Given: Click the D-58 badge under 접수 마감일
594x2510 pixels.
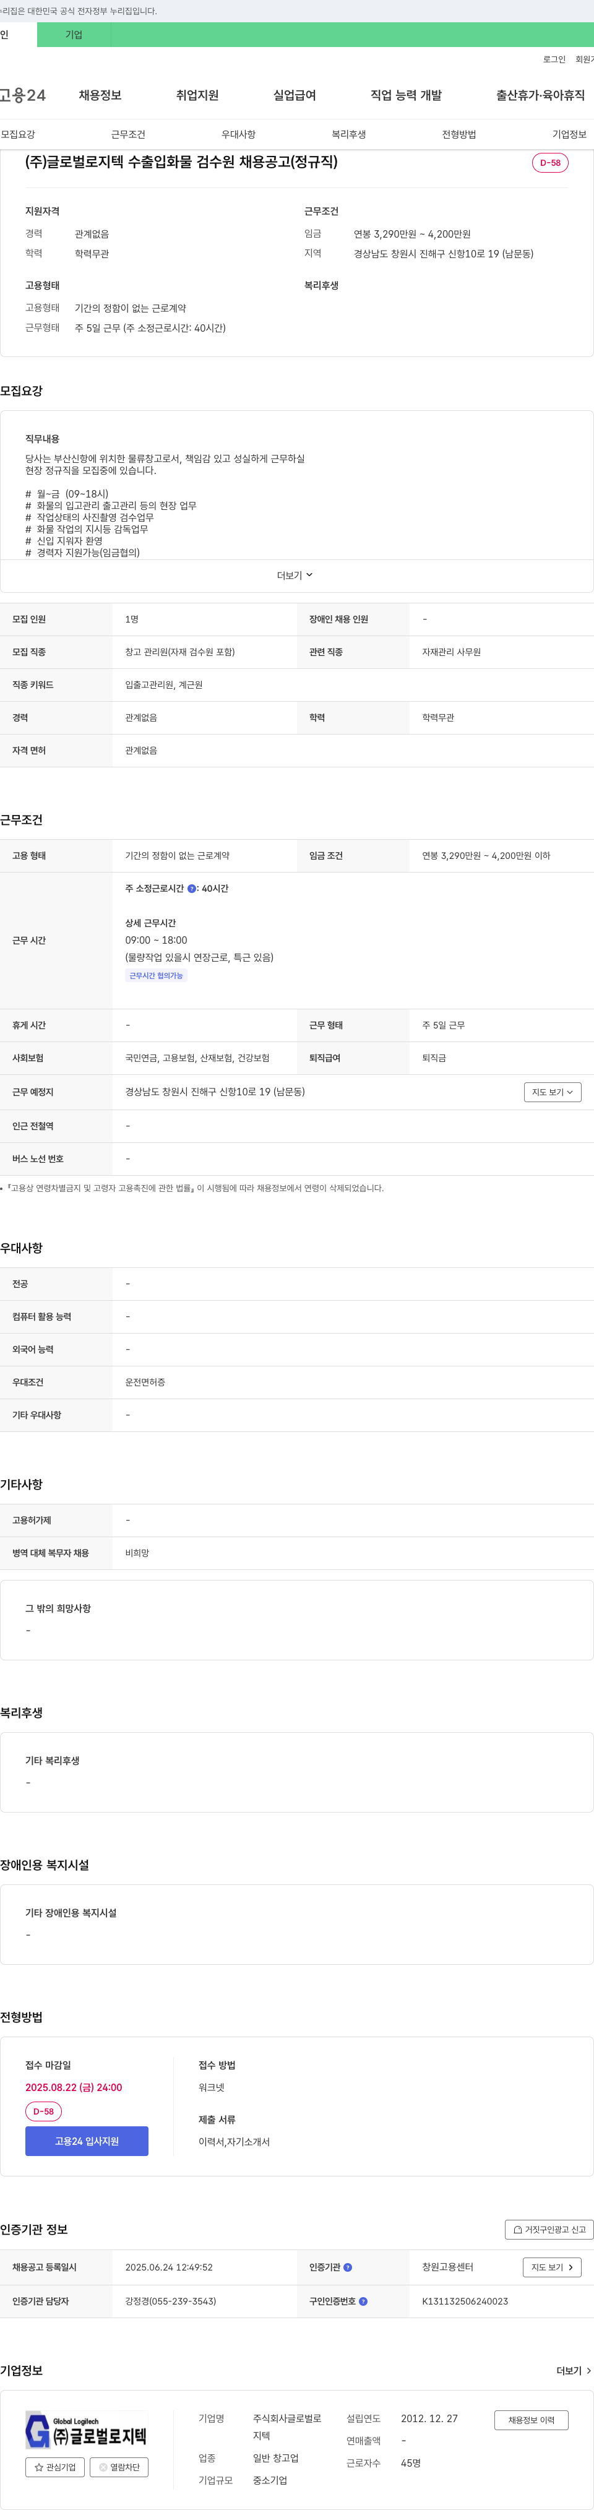Looking at the screenshot, I should tap(44, 2111).
